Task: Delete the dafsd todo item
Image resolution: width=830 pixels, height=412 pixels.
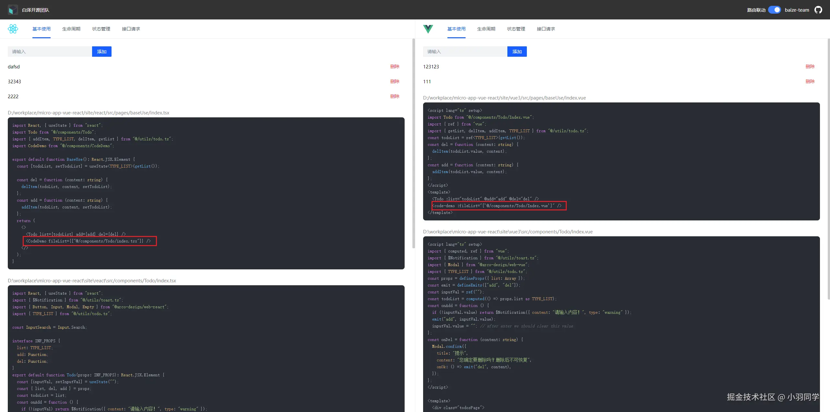Action: pyautogui.click(x=395, y=66)
